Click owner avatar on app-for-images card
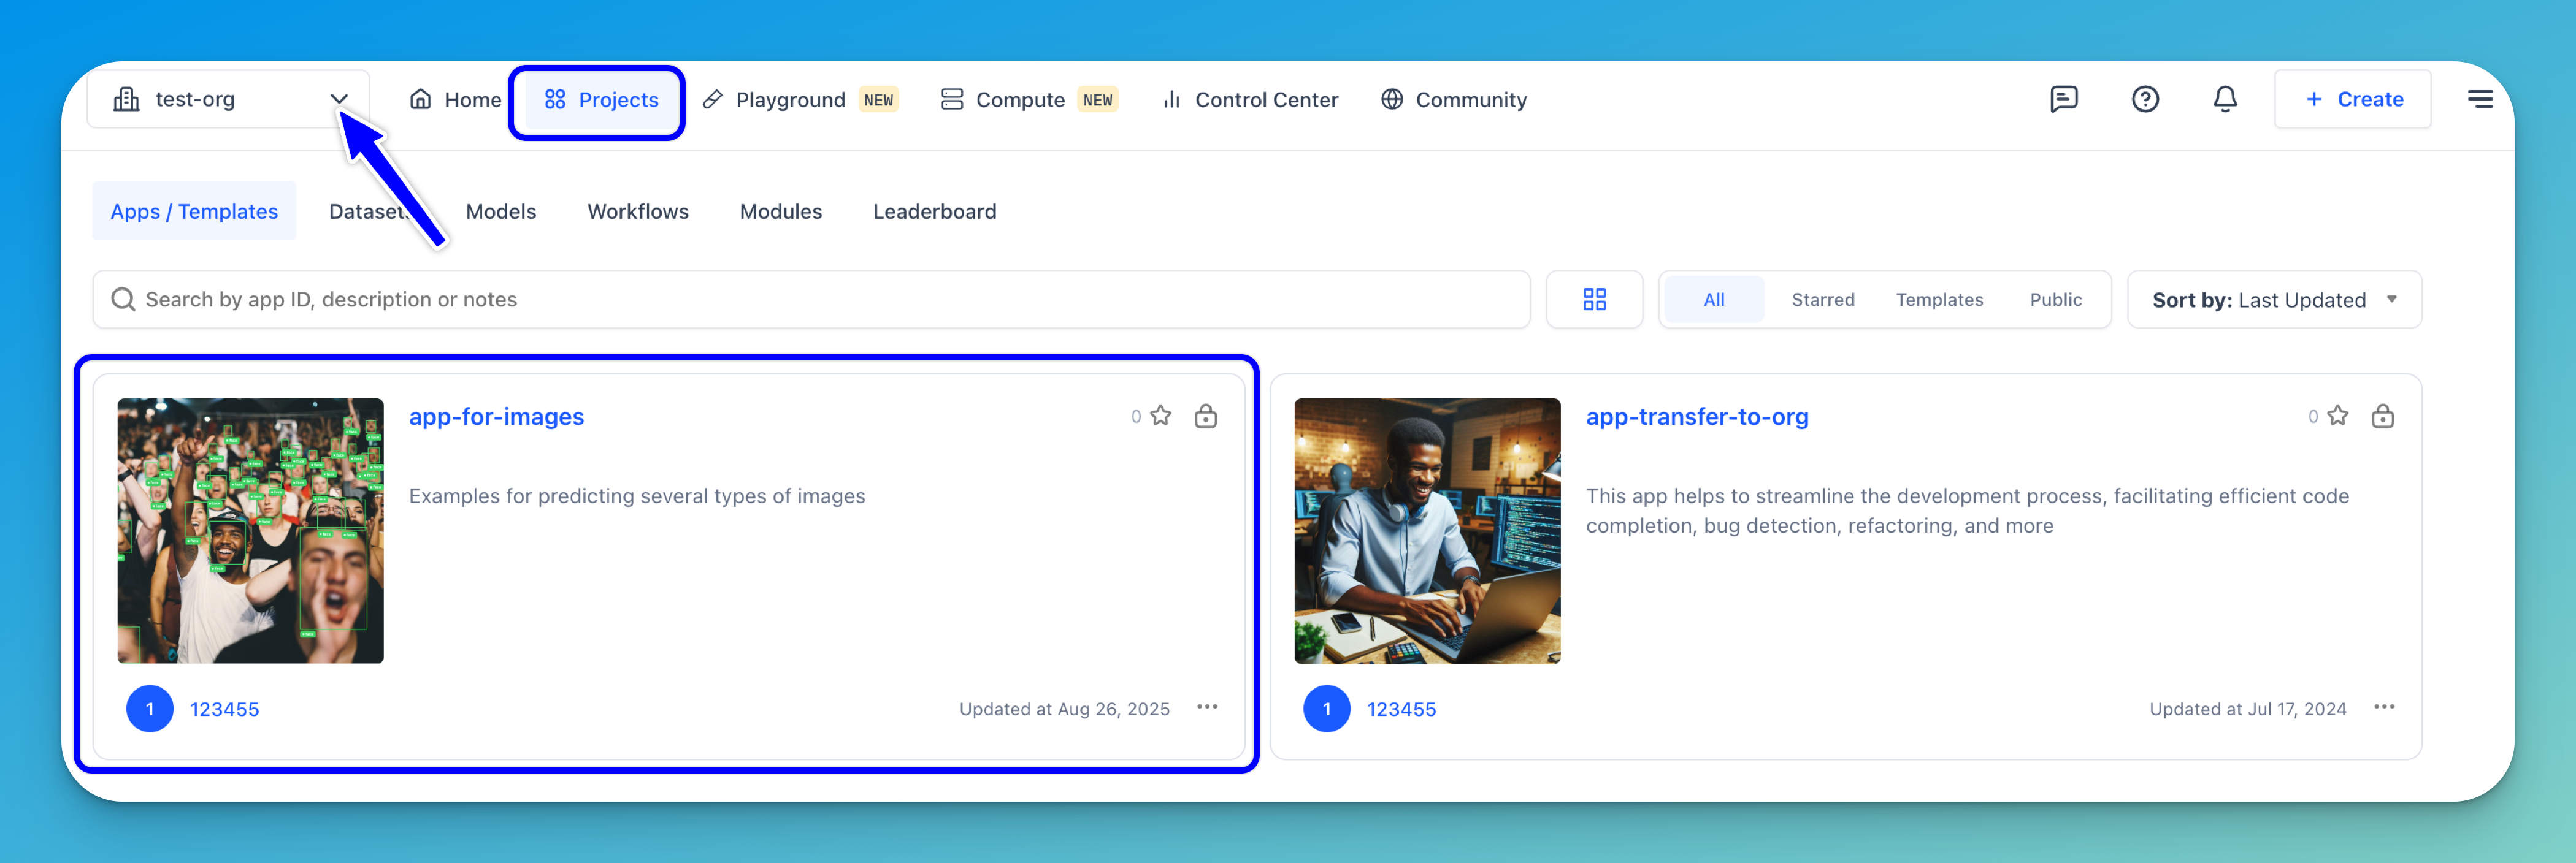Viewport: 2576px width, 863px height. 150,708
